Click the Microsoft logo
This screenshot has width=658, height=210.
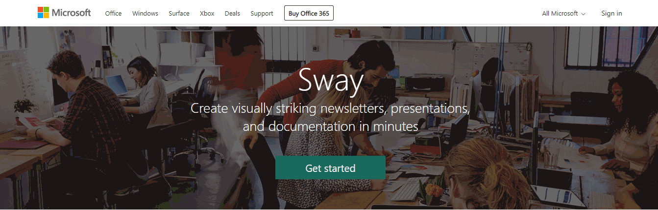click(64, 13)
